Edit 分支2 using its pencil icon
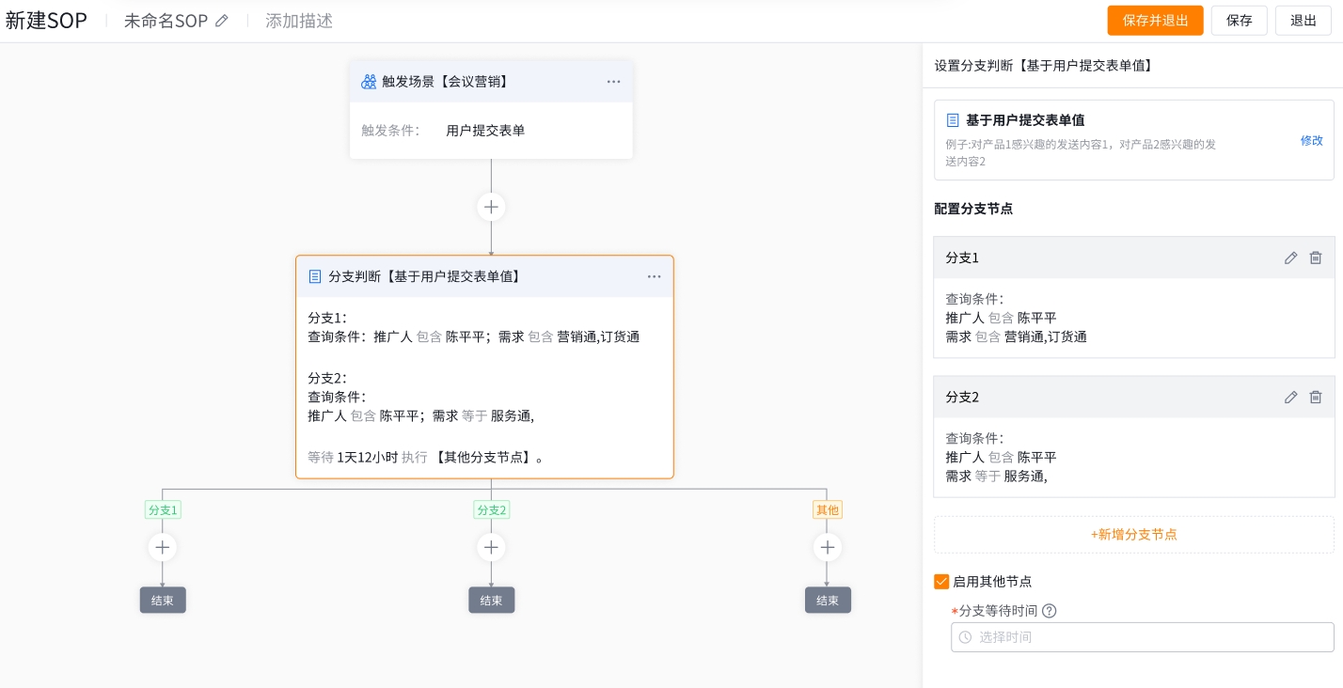 point(1290,398)
